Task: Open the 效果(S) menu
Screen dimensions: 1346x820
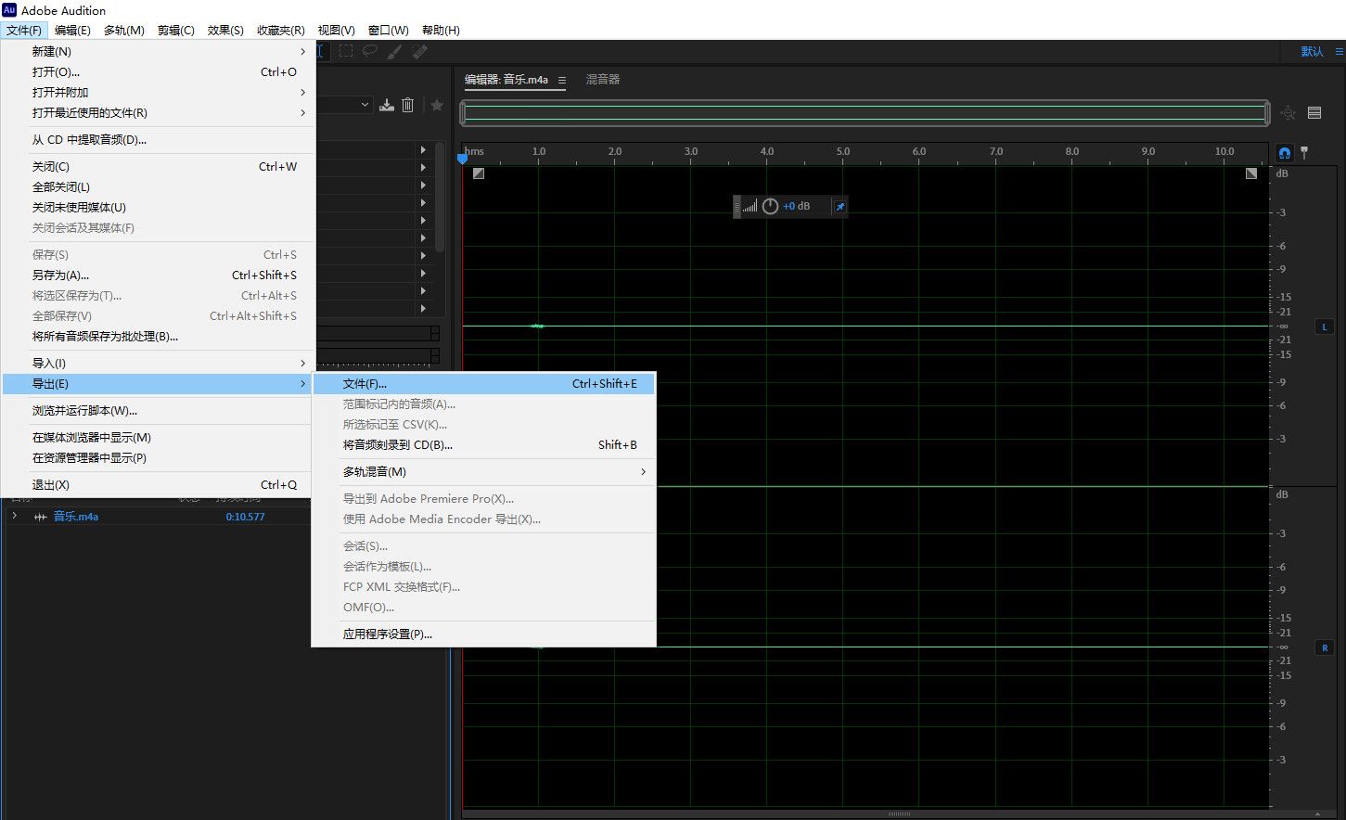Action: click(225, 30)
